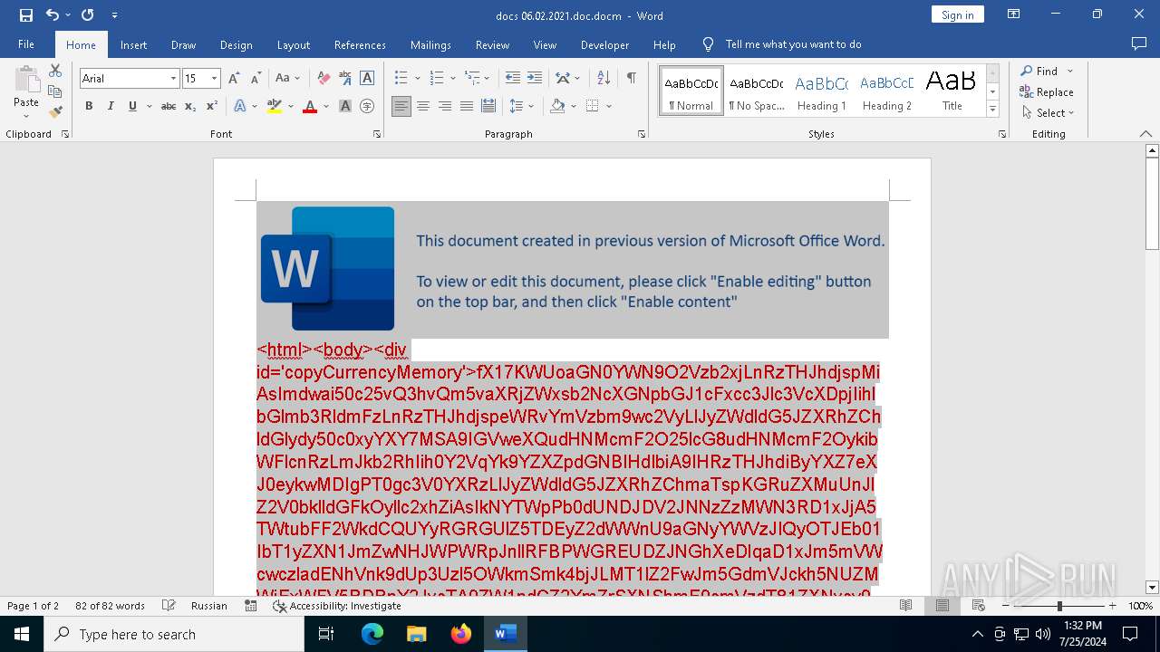Save the document with the floppy icon
Image resolution: width=1160 pixels, height=652 pixels.
[25, 15]
